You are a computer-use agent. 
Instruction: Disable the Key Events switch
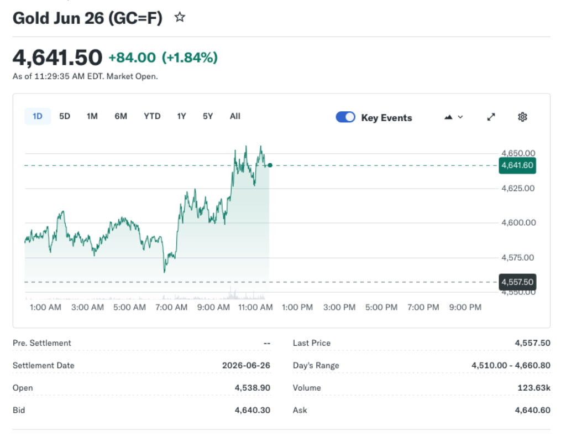pyautogui.click(x=345, y=117)
